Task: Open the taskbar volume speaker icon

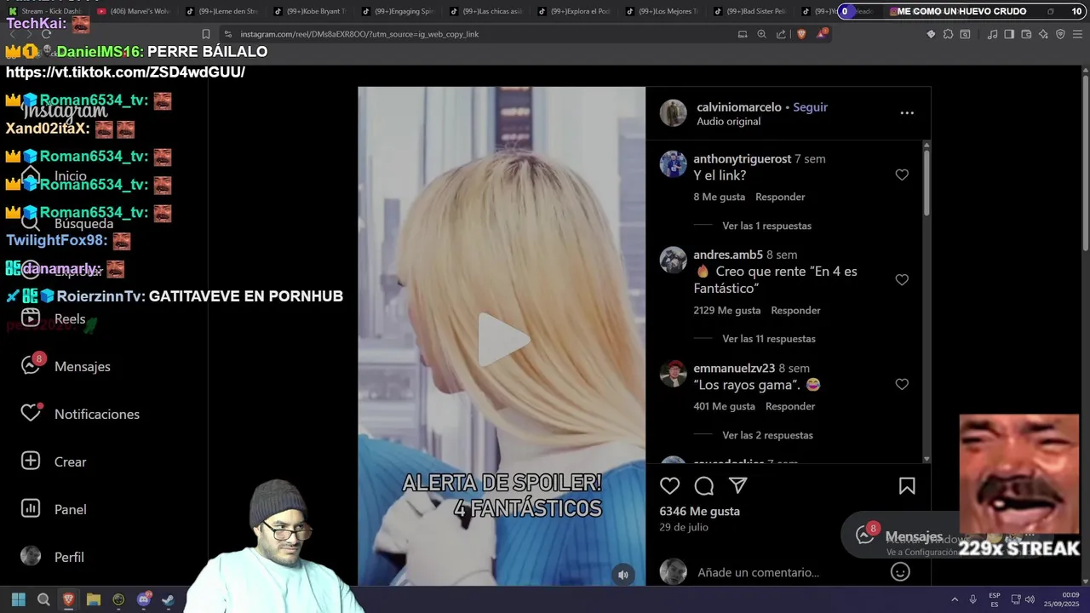Action: click(x=1030, y=599)
